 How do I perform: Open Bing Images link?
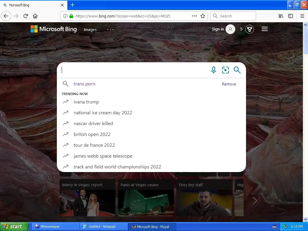pos(90,30)
